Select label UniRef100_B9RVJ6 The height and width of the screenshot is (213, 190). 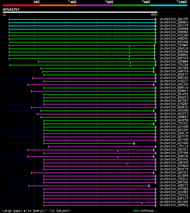tap(174, 88)
